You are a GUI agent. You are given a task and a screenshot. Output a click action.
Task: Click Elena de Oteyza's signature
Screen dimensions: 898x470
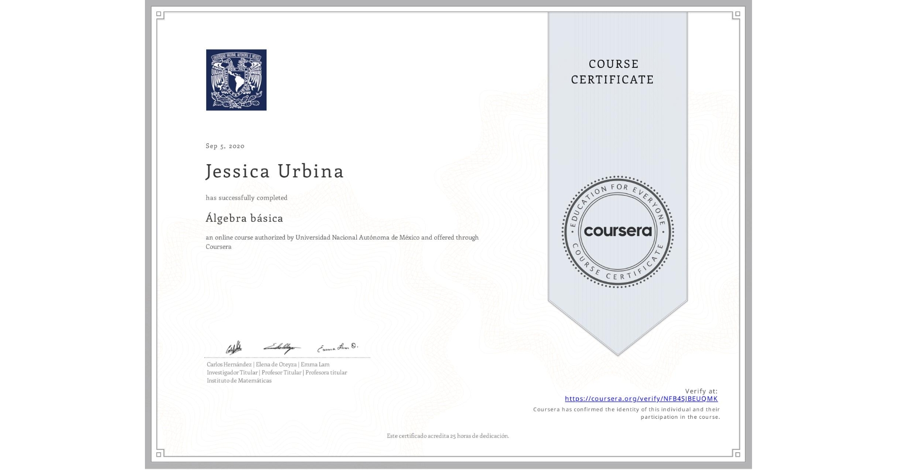coord(282,347)
